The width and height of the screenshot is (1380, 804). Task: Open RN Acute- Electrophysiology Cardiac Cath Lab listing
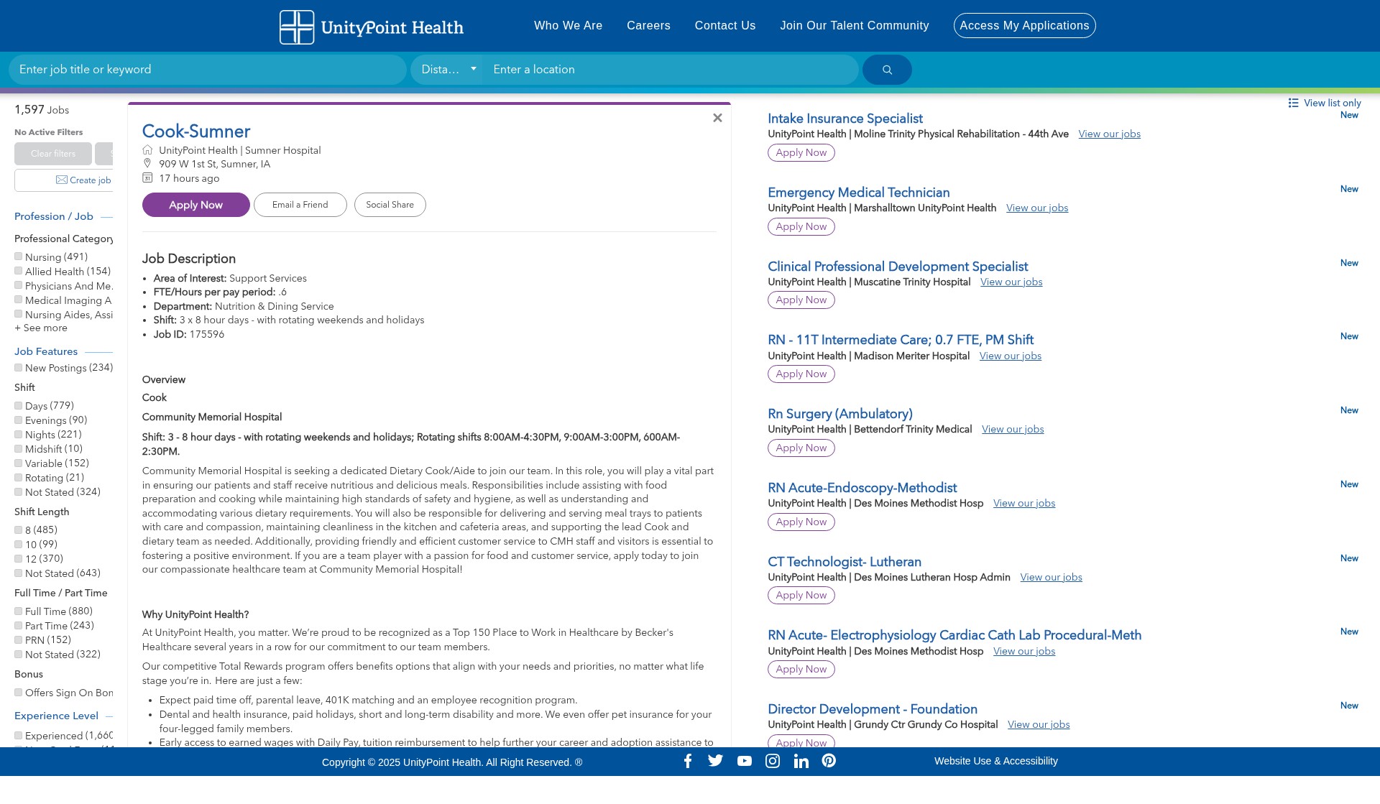coord(954,635)
